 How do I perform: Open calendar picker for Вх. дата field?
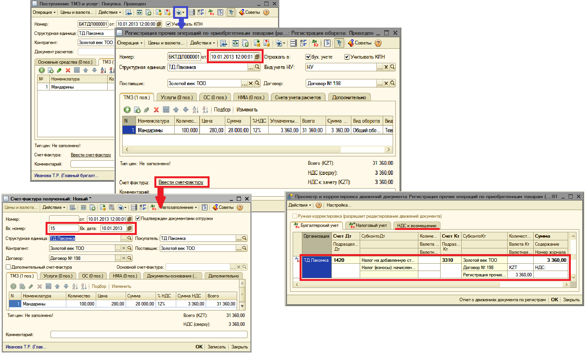tap(129, 228)
